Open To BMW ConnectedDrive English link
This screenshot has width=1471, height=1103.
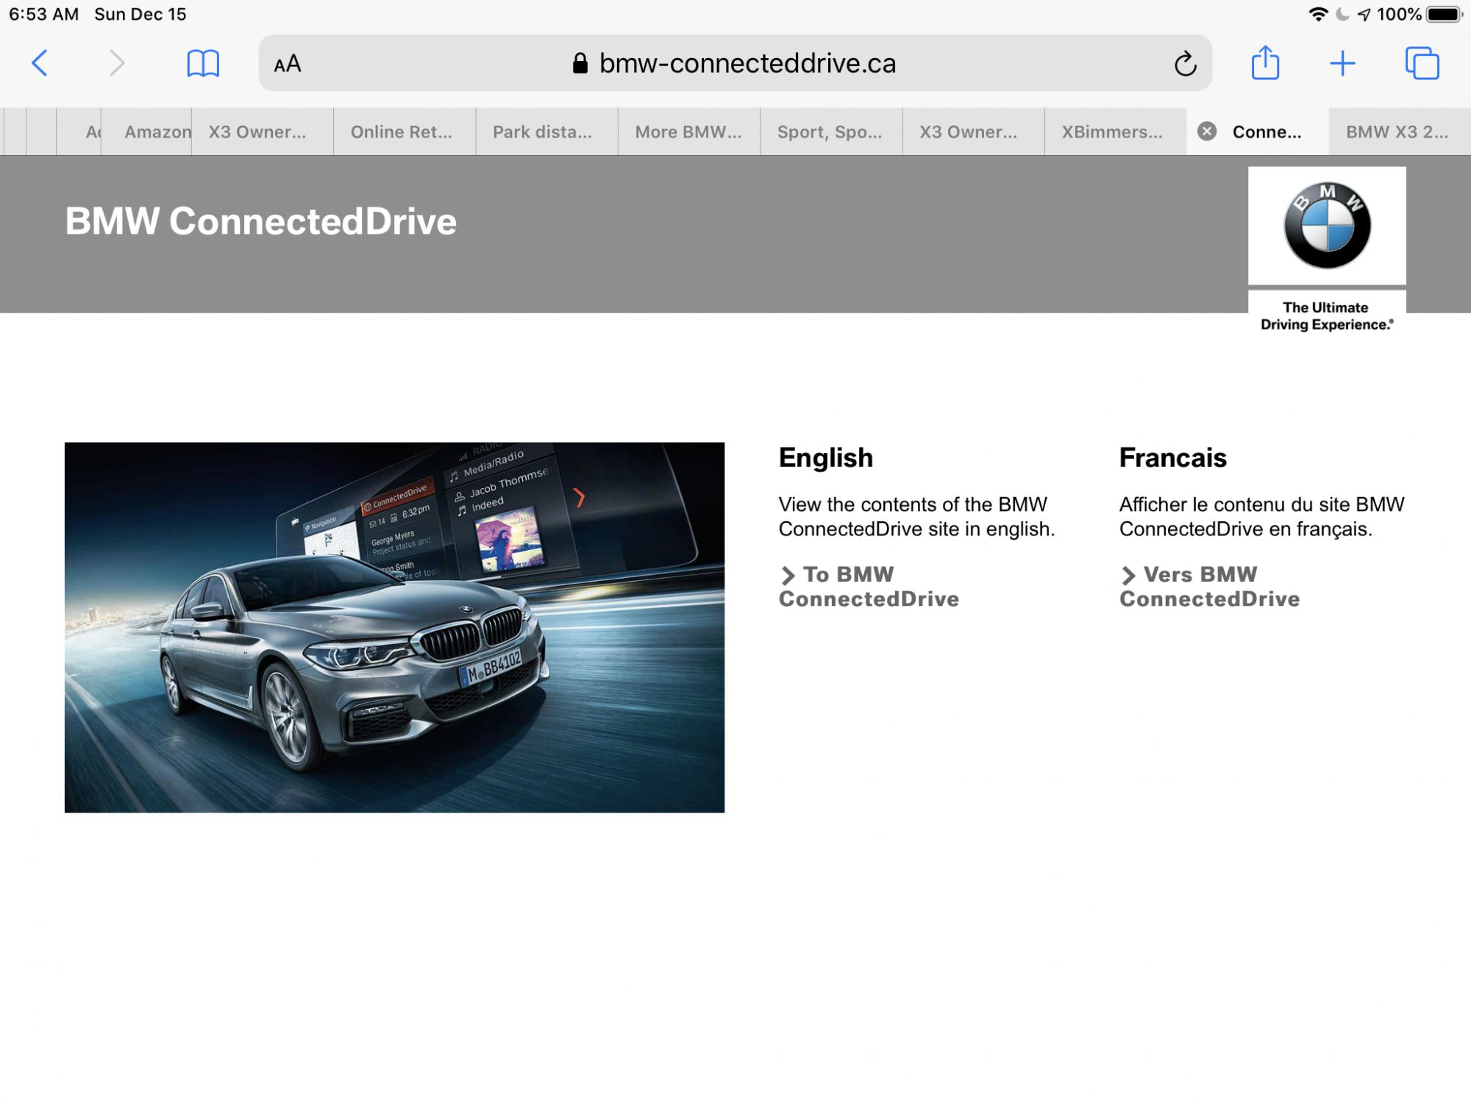869,587
